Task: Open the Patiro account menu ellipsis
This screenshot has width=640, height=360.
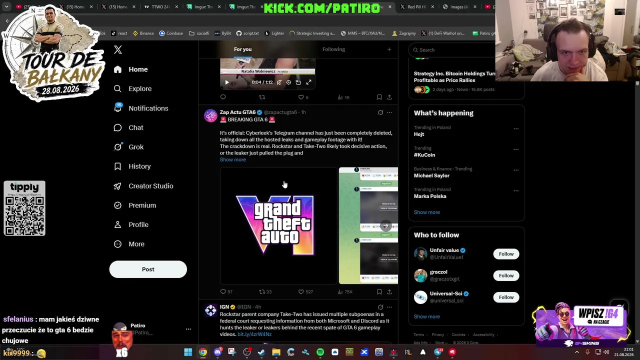Action: pyautogui.click(x=188, y=329)
